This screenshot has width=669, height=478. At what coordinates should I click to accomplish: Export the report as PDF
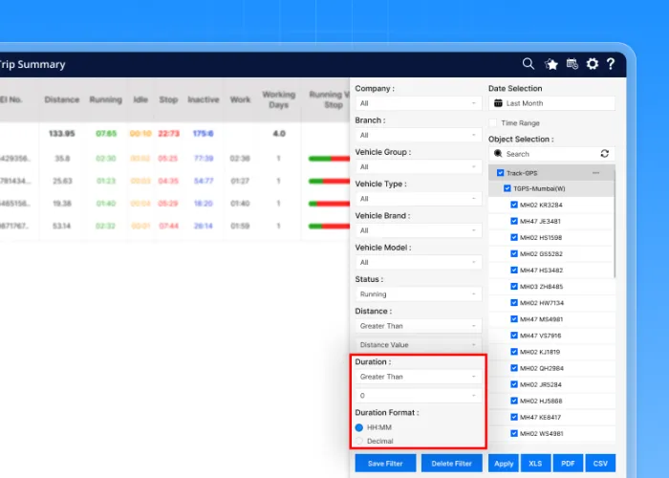pyautogui.click(x=568, y=464)
